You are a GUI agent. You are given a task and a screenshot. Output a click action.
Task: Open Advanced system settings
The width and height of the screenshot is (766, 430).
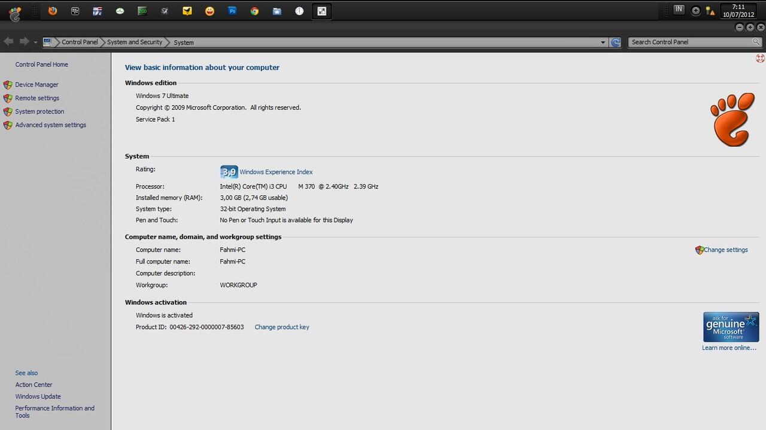click(x=51, y=125)
